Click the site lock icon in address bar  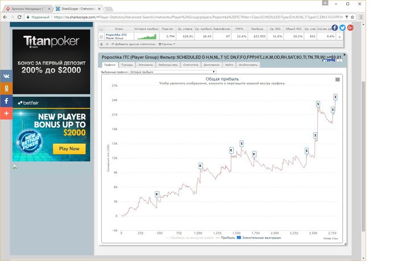pos(28,17)
